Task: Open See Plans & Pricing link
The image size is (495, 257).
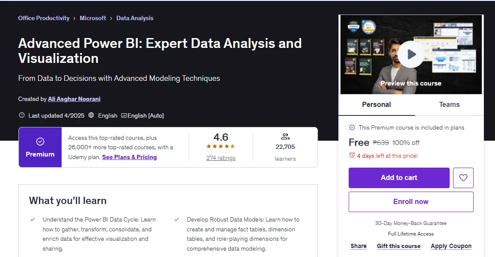Action: pos(130,157)
